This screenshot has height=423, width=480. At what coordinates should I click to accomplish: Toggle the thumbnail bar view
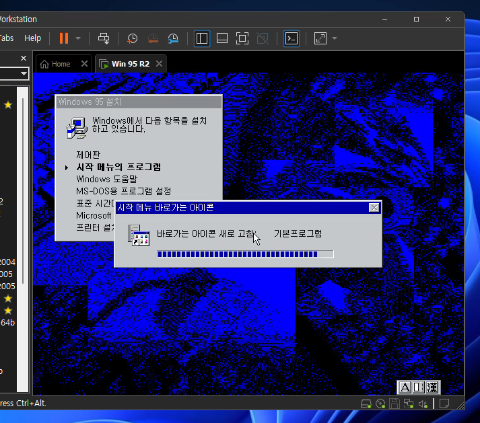tap(222, 38)
